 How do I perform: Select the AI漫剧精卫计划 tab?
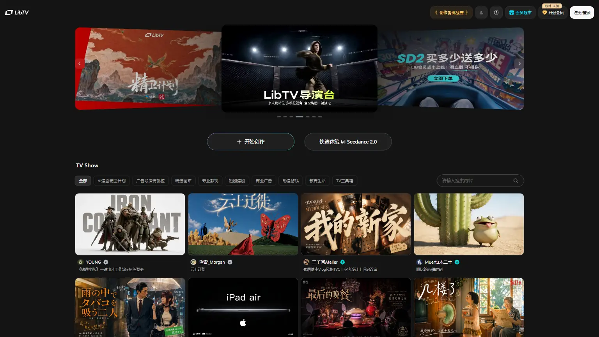112,181
